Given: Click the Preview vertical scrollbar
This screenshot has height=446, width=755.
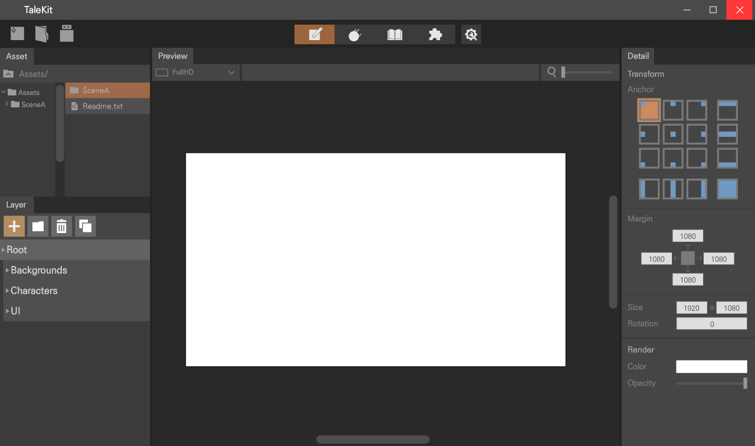Looking at the screenshot, I should [x=613, y=252].
